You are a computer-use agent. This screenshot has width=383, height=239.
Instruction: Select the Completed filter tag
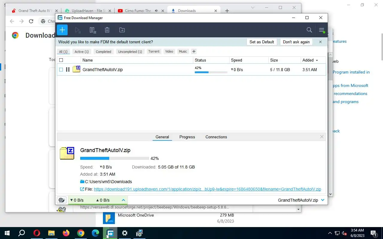click(104, 52)
